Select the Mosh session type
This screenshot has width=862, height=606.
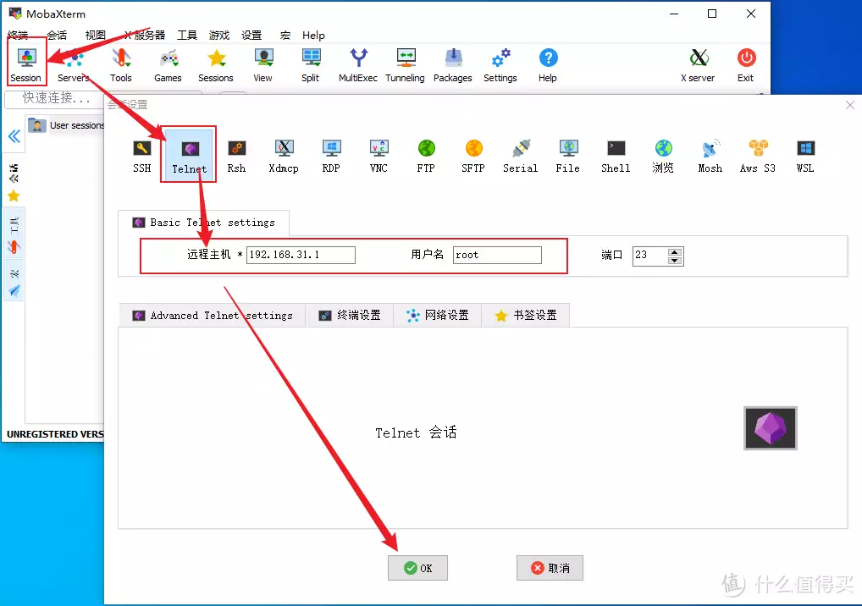710,156
